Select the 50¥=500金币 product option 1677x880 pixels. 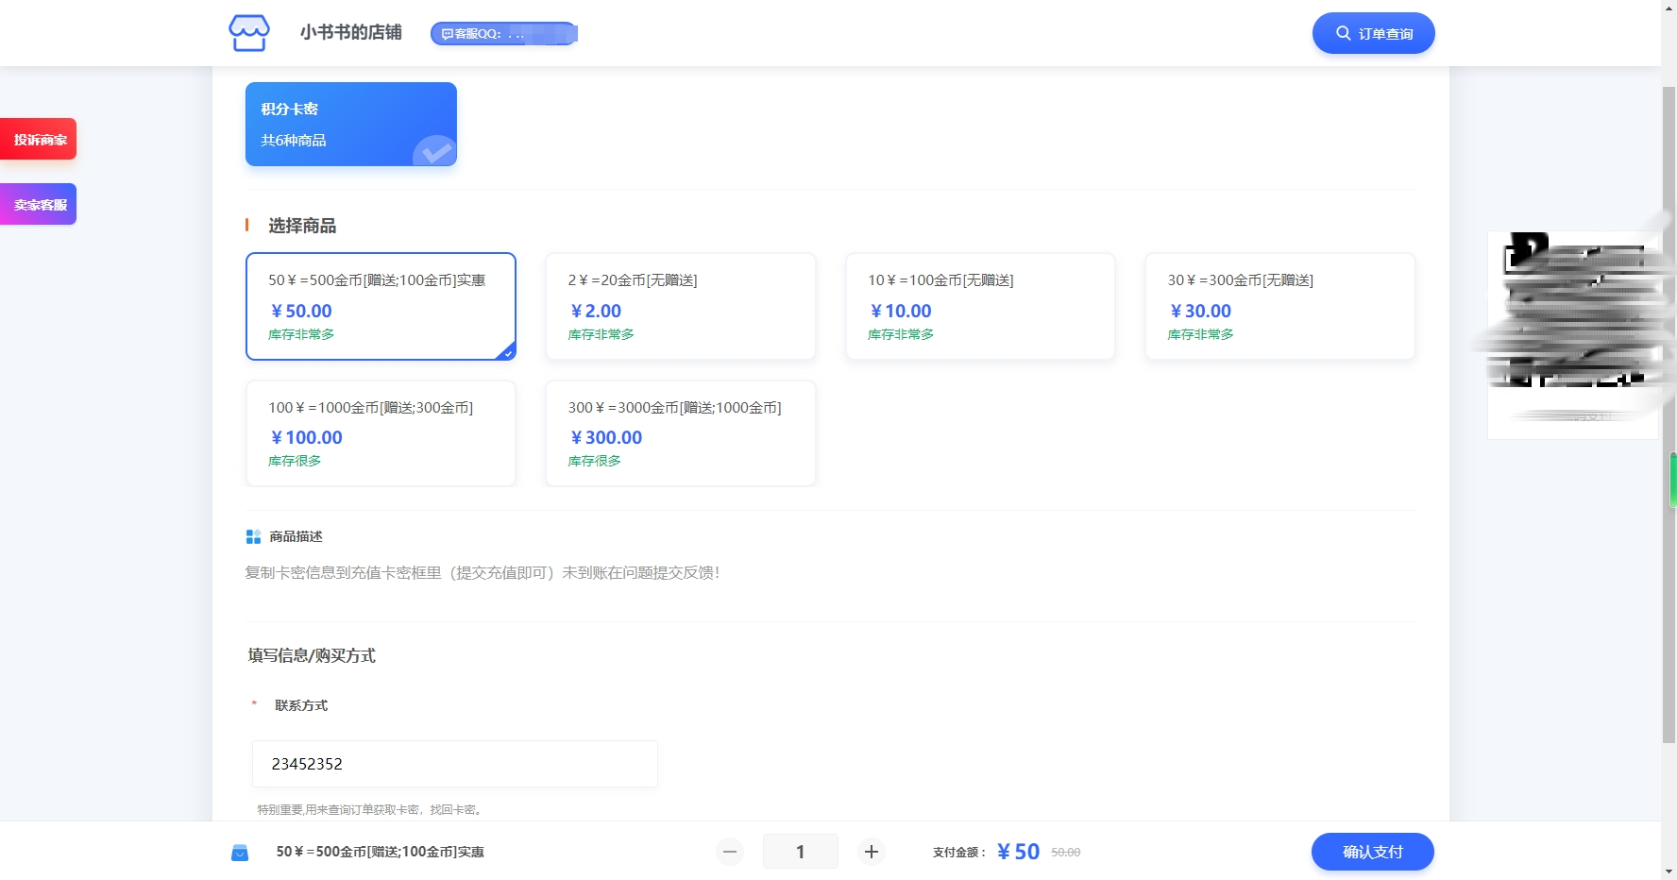coord(381,306)
